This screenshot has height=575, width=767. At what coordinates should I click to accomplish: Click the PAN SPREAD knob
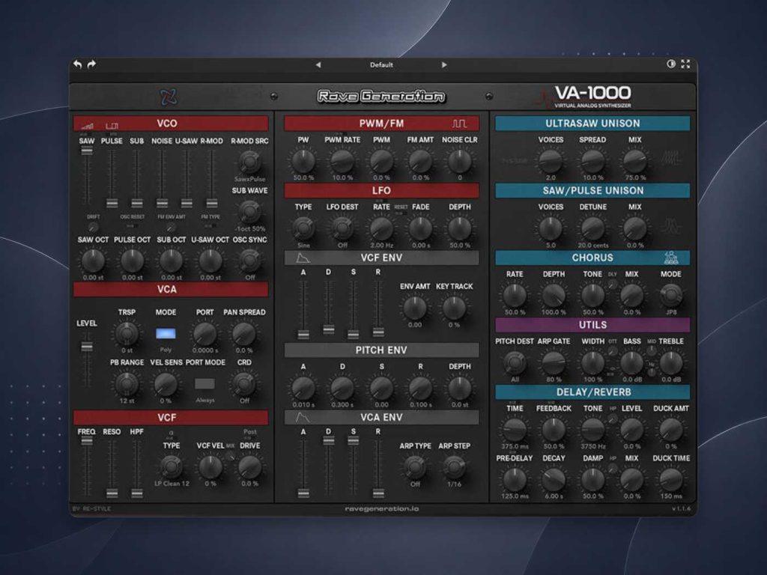[x=244, y=333]
